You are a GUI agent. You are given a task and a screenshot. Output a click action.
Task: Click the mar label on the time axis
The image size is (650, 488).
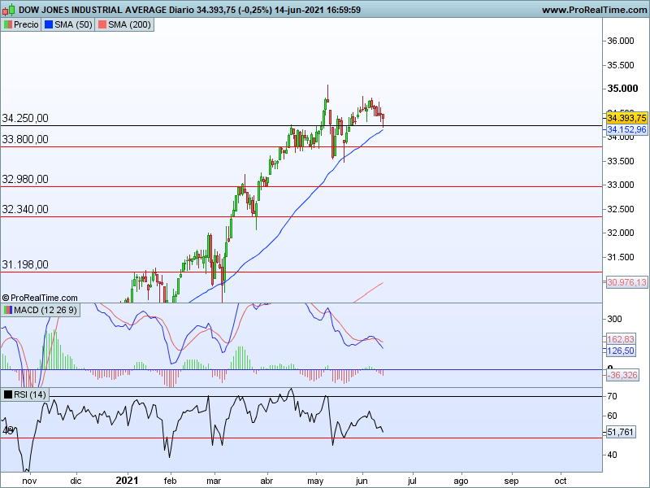coord(214,481)
